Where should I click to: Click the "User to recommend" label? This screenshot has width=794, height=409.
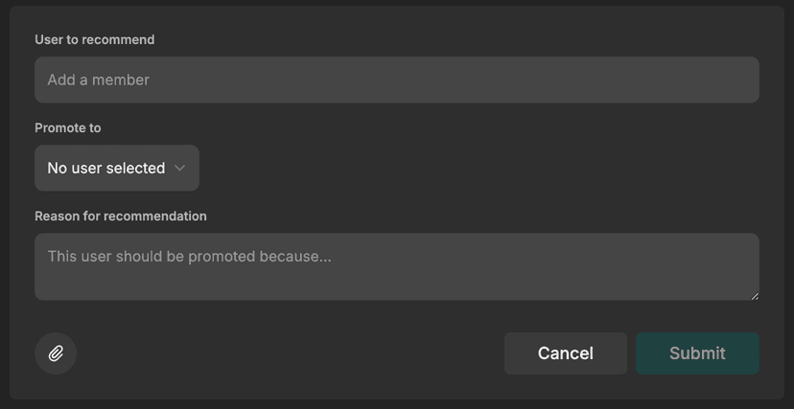click(95, 39)
